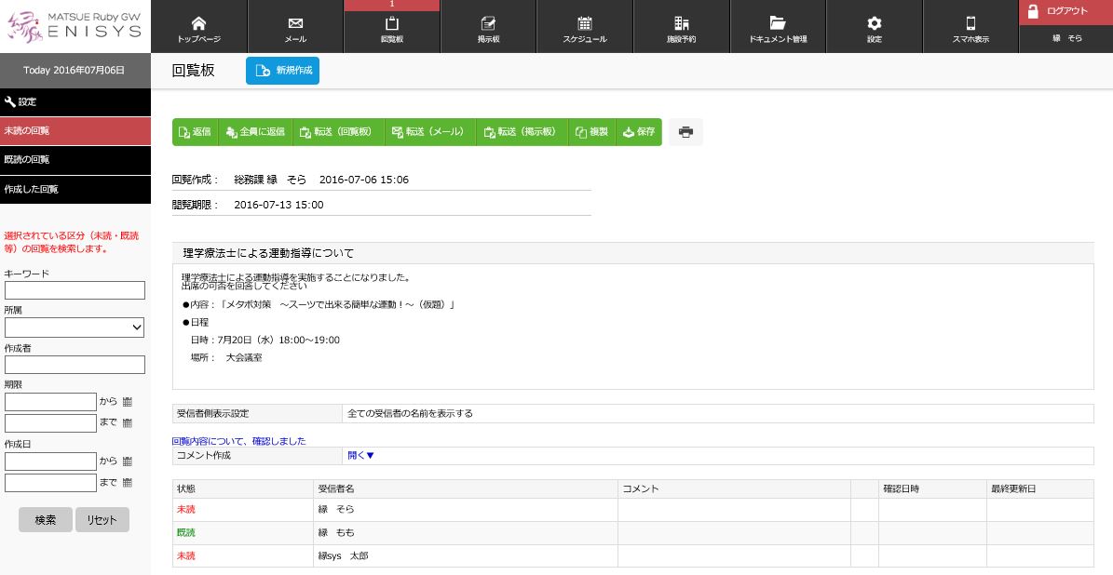
Task: Click the 緑 そら user name under logout
Action: (x=1066, y=39)
